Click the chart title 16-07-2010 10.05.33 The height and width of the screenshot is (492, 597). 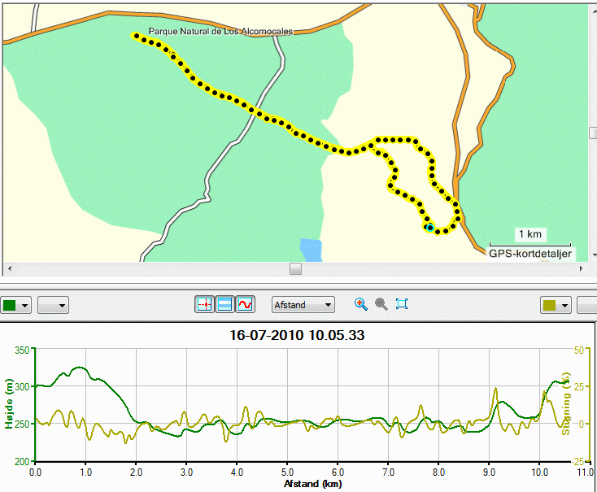click(x=297, y=336)
